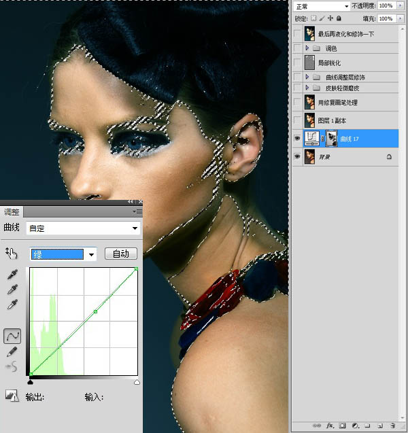Click the histogram warning recalculate icon

coord(12,396)
